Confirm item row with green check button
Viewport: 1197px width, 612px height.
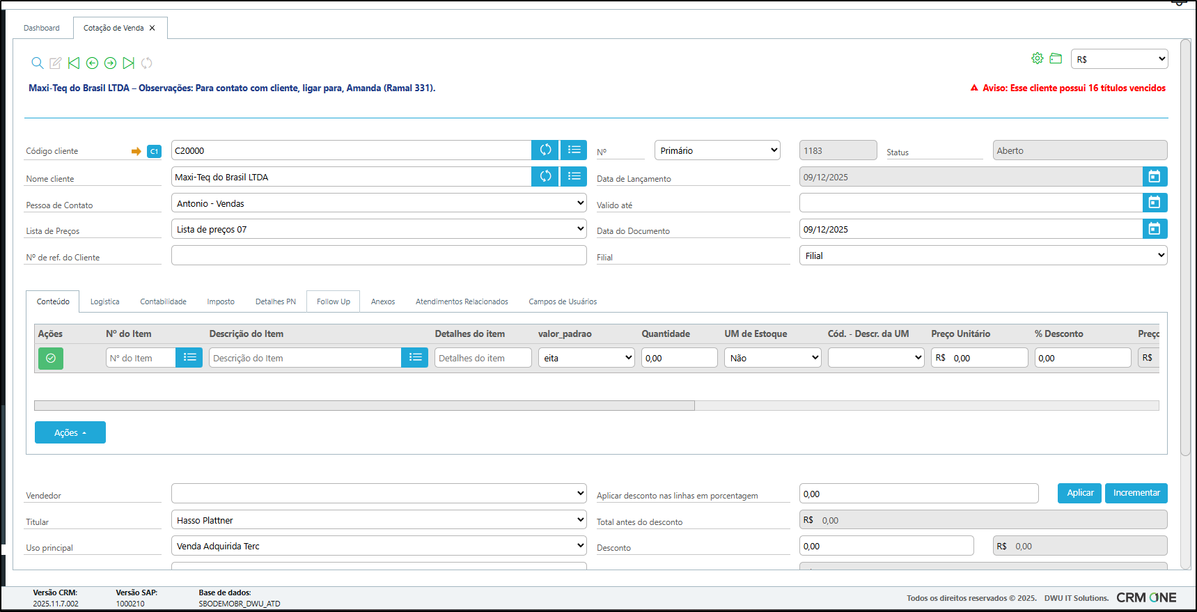pyautogui.click(x=51, y=358)
